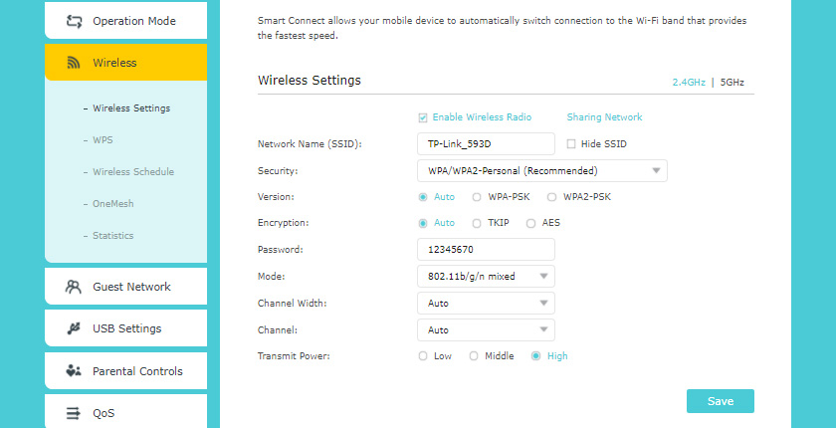The image size is (836, 428).
Task: Click the Operation Mode arrows icon
Action: click(74, 21)
